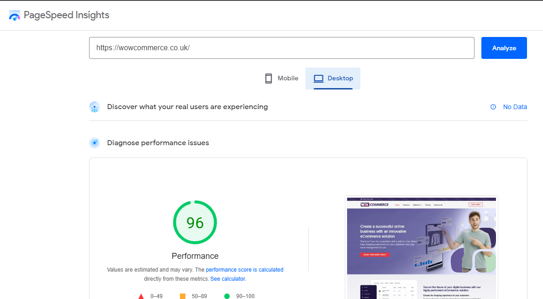
Task: Click the blue Analyze button
Action: tap(504, 48)
